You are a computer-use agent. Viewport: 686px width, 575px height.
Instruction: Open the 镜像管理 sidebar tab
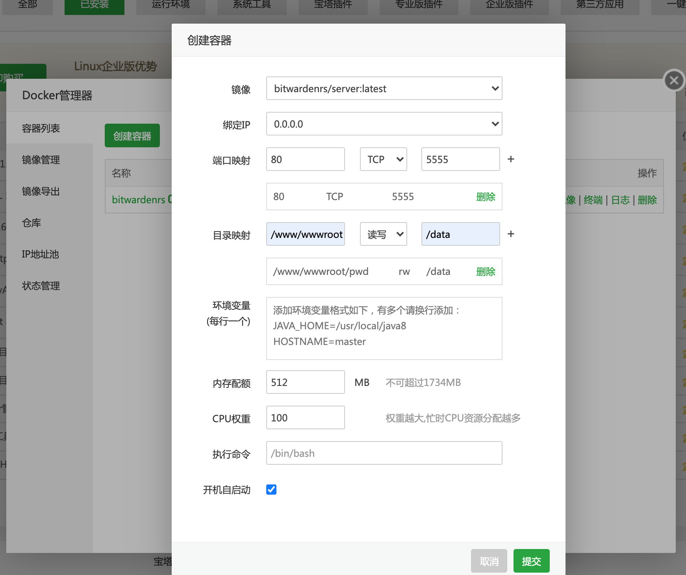(x=50, y=160)
